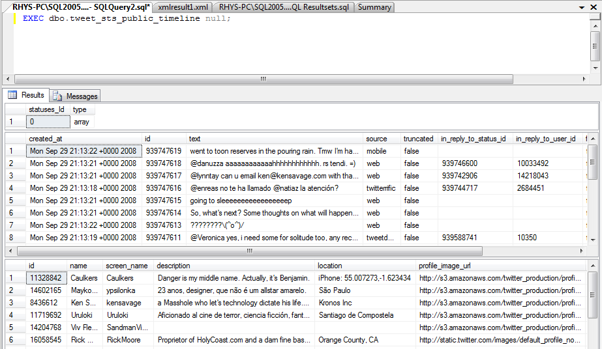Screen dimensions: 602x349
Task: Select in_reply_to_user_id cell 14218043
Action: click(x=549, y=176)
